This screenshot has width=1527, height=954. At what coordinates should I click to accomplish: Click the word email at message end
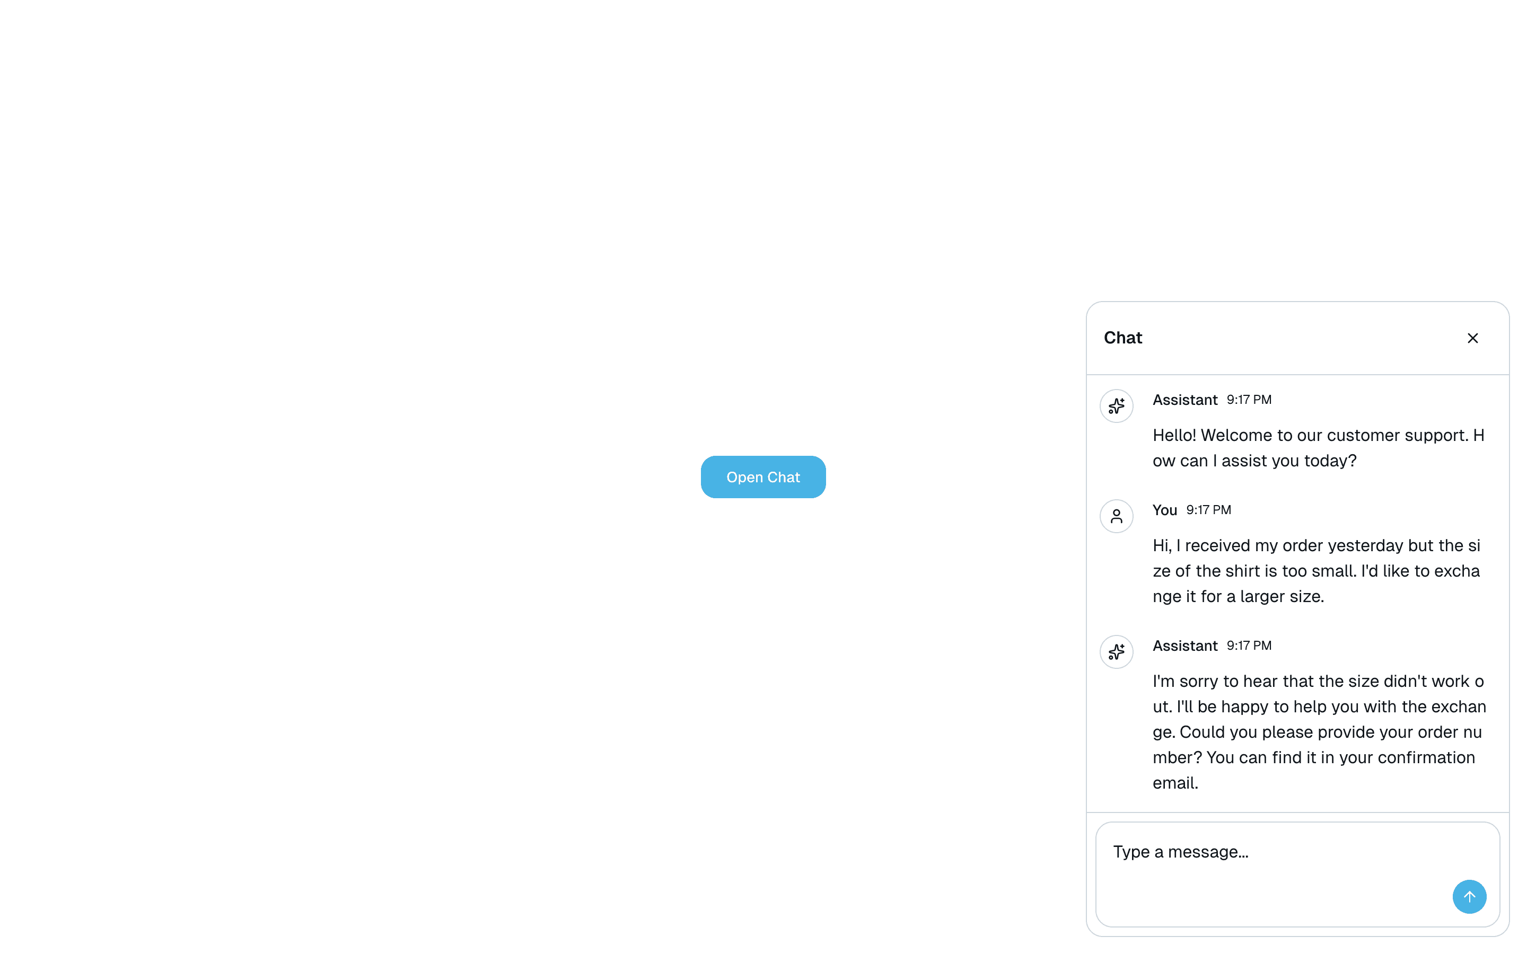click(x=1175, y=783)
